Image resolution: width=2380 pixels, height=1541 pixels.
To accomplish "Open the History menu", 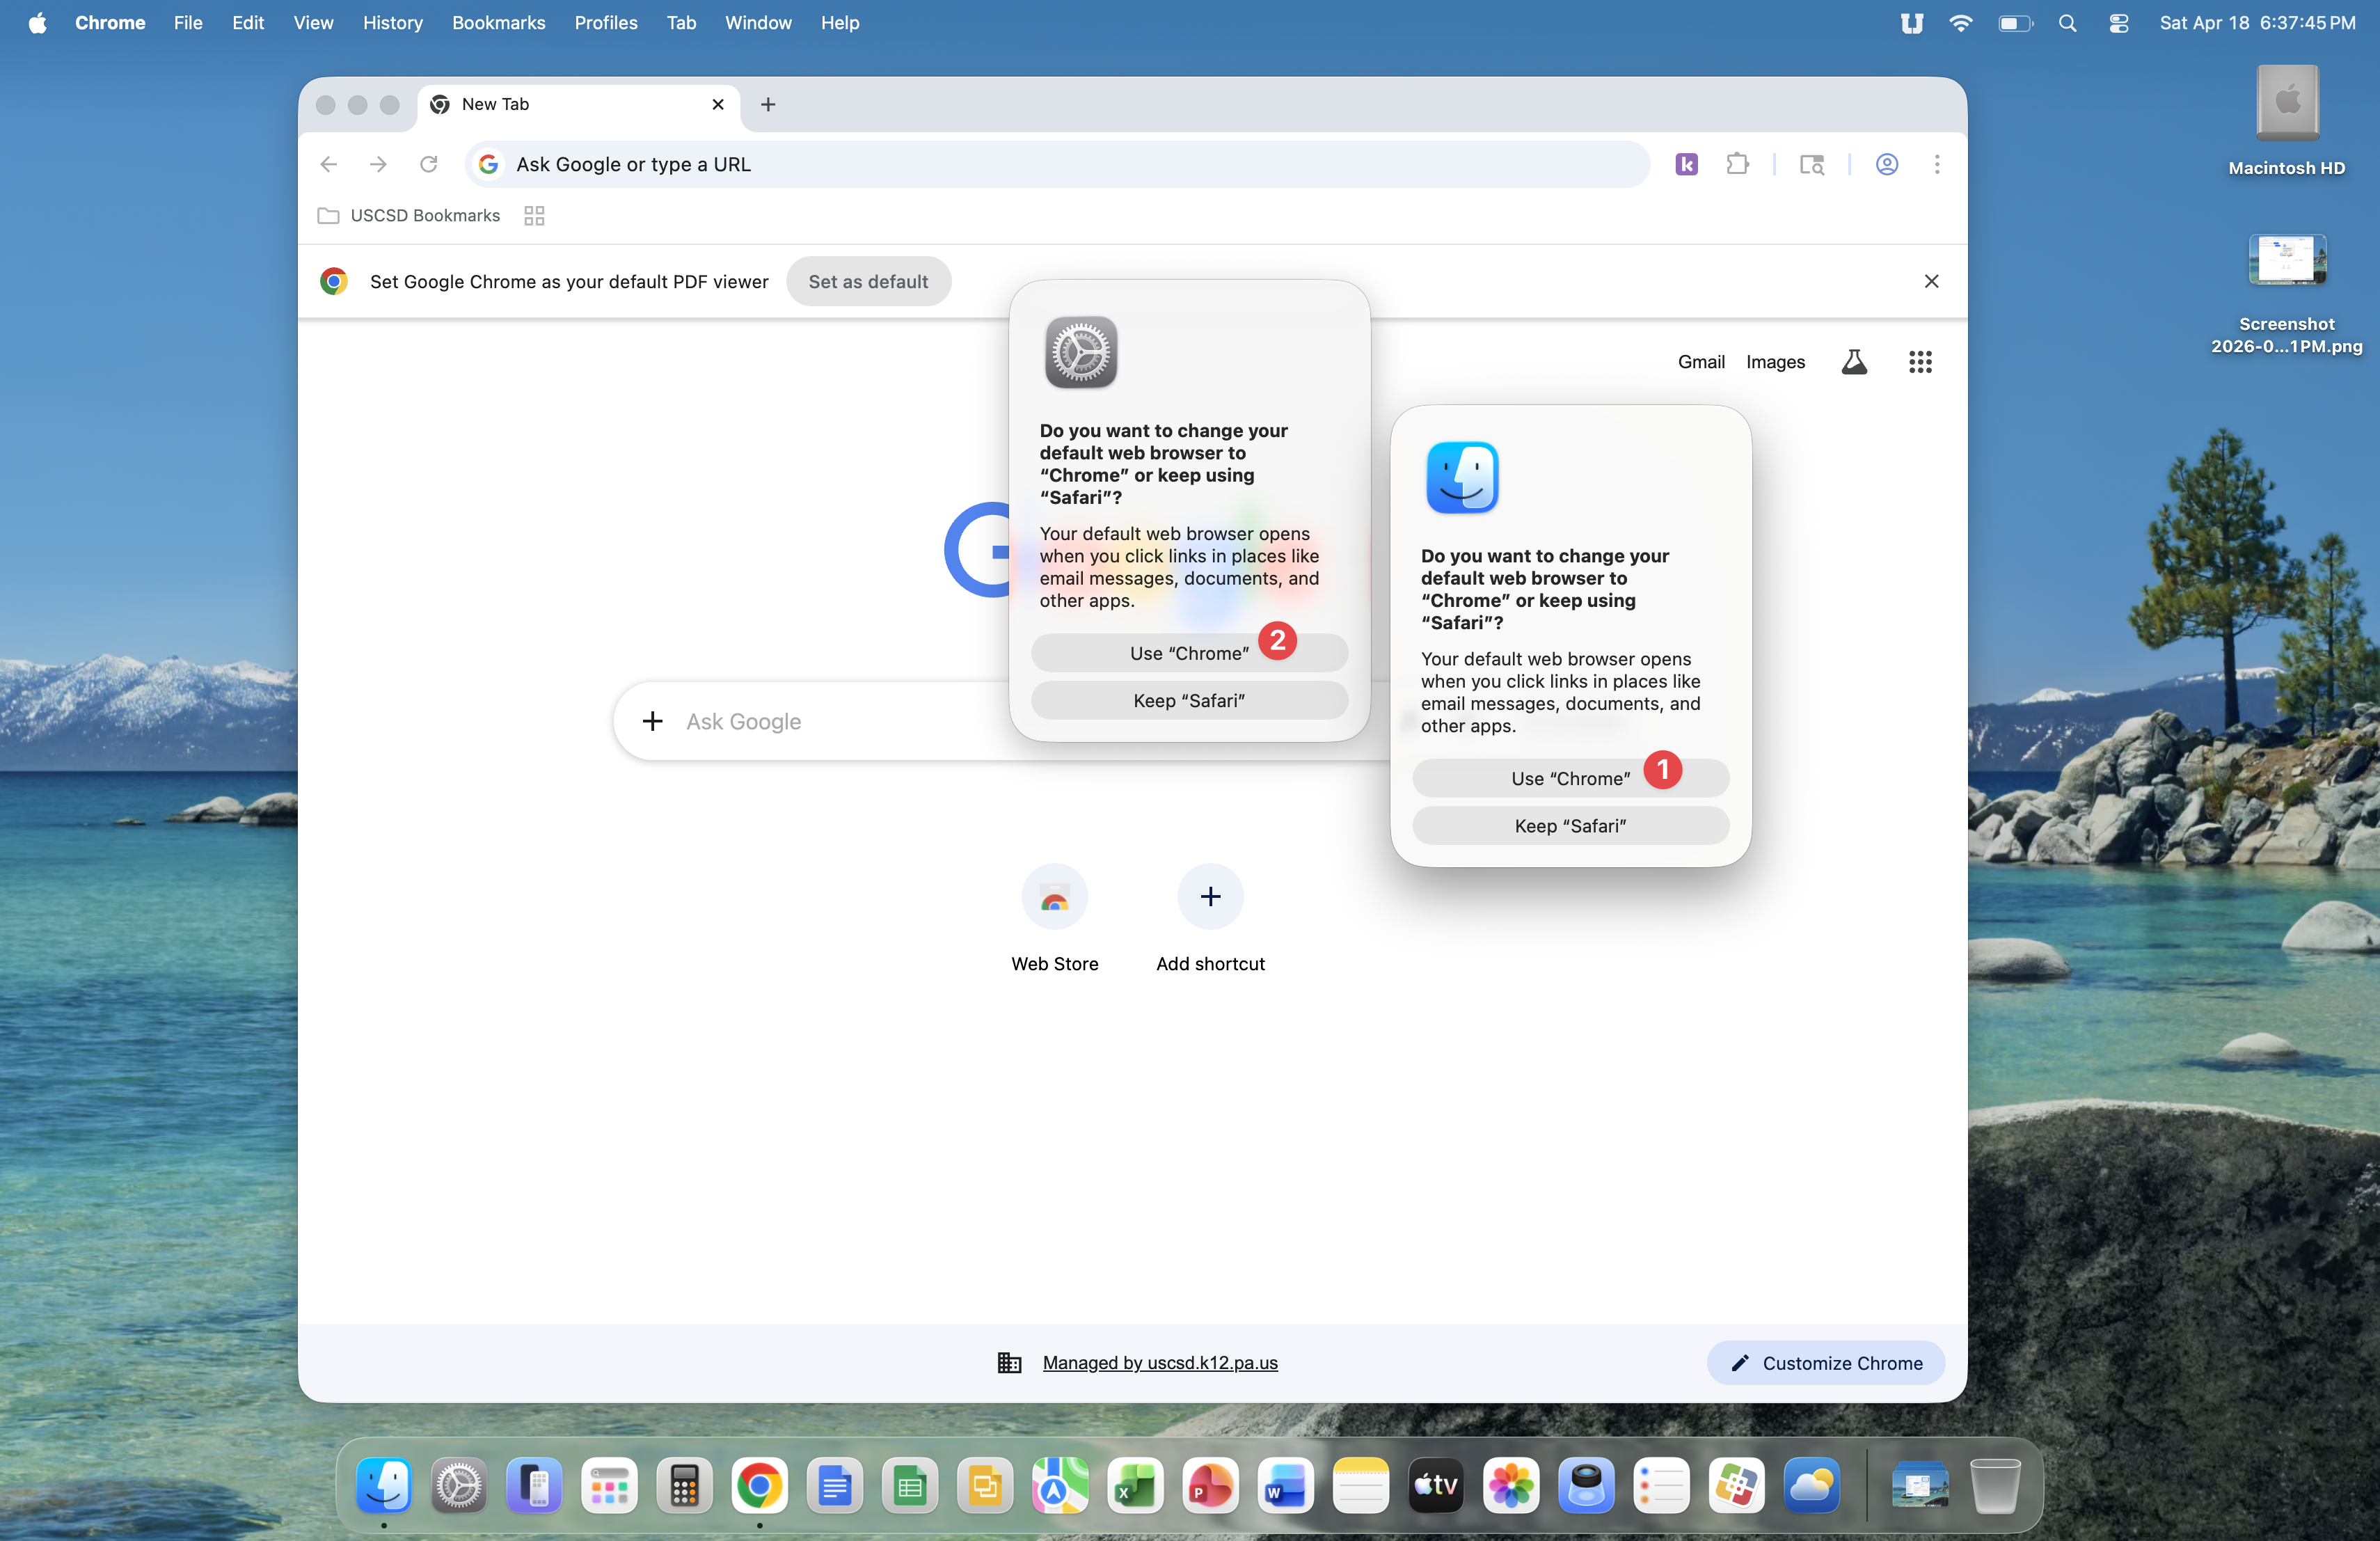I will pos(392,23).
